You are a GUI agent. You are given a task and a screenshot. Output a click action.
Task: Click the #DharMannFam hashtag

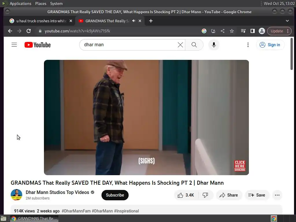76,211
